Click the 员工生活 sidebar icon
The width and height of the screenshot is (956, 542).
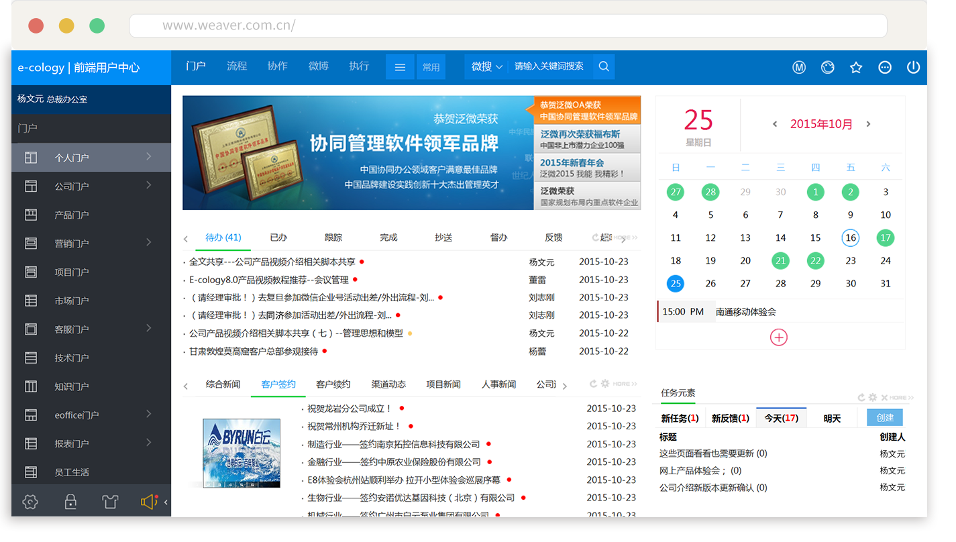click(x=31, y=472)
